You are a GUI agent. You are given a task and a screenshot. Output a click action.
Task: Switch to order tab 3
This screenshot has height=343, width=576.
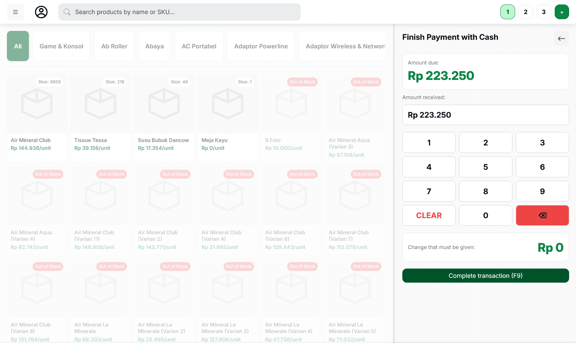coord(544,12)
